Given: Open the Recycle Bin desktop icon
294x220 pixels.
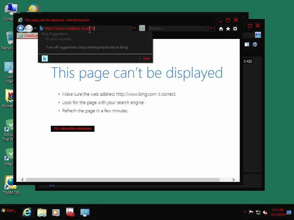Looking at the screenshot, I should tap(7, 41).
